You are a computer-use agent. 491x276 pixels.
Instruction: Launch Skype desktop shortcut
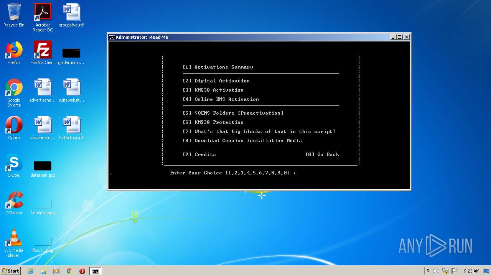coord(14,166)
